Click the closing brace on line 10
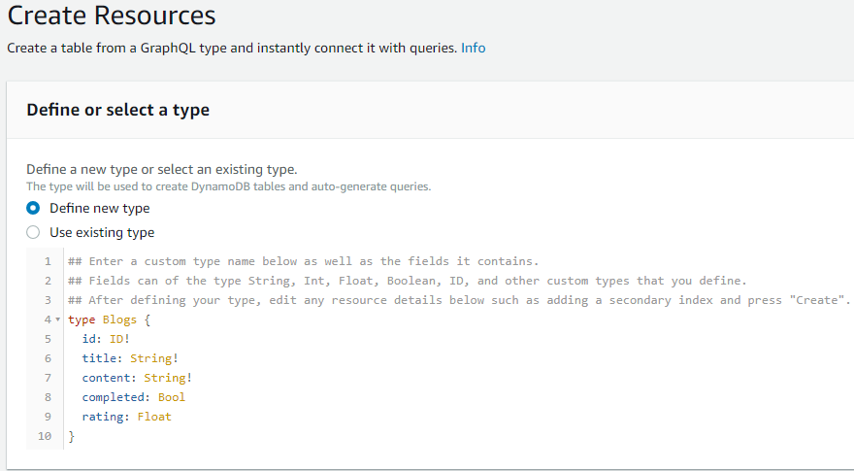Viewport: 854px width, 471px height. coord(71,436)
